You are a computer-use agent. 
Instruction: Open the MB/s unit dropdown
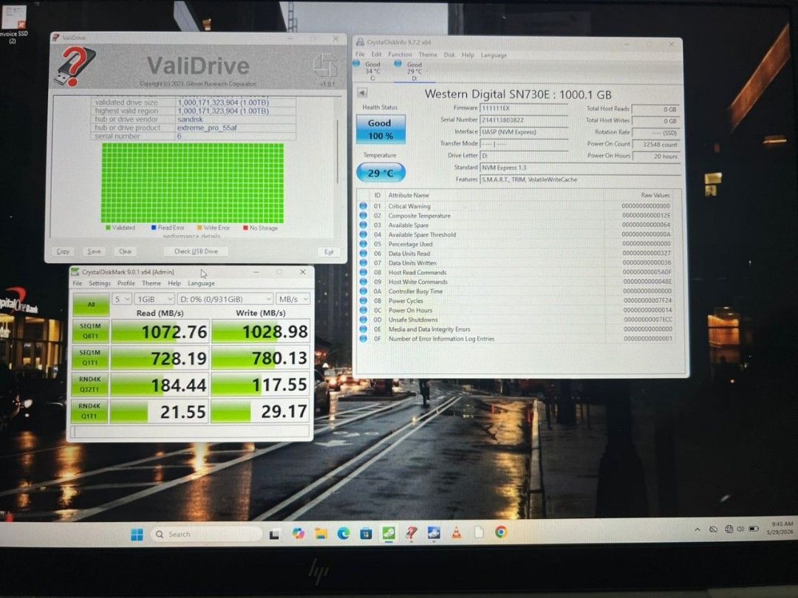point(293,299)
